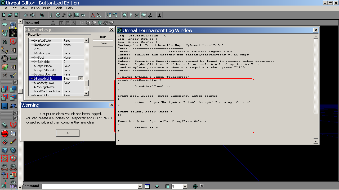339x190 pixels.
Task: Click the FPS eye icon in left toolbox
Action: [13, 184]
